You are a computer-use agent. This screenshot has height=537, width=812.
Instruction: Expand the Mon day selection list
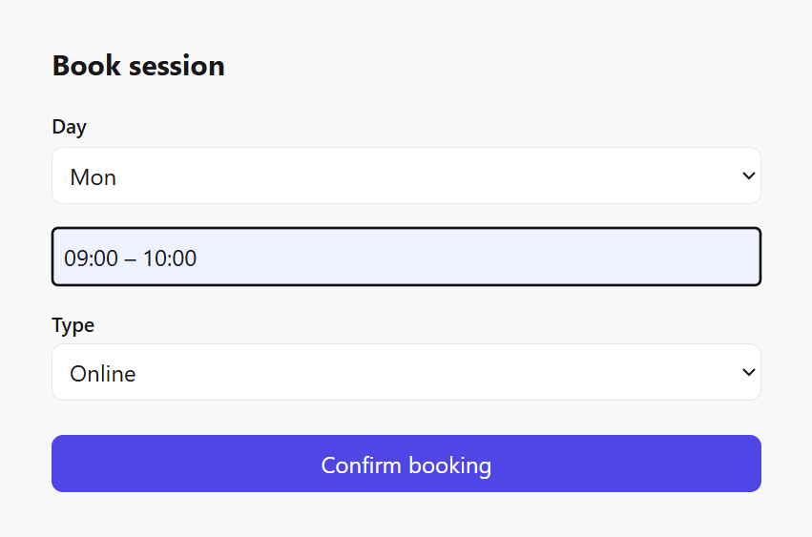click(406, 176)
